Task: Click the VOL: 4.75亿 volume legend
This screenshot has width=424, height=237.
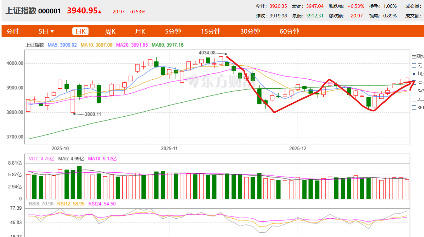Action: click(42, 158)
